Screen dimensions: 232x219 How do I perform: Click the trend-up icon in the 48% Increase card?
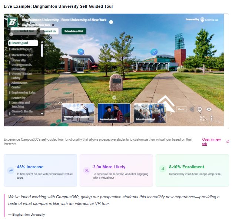click(x=11, y=171)
